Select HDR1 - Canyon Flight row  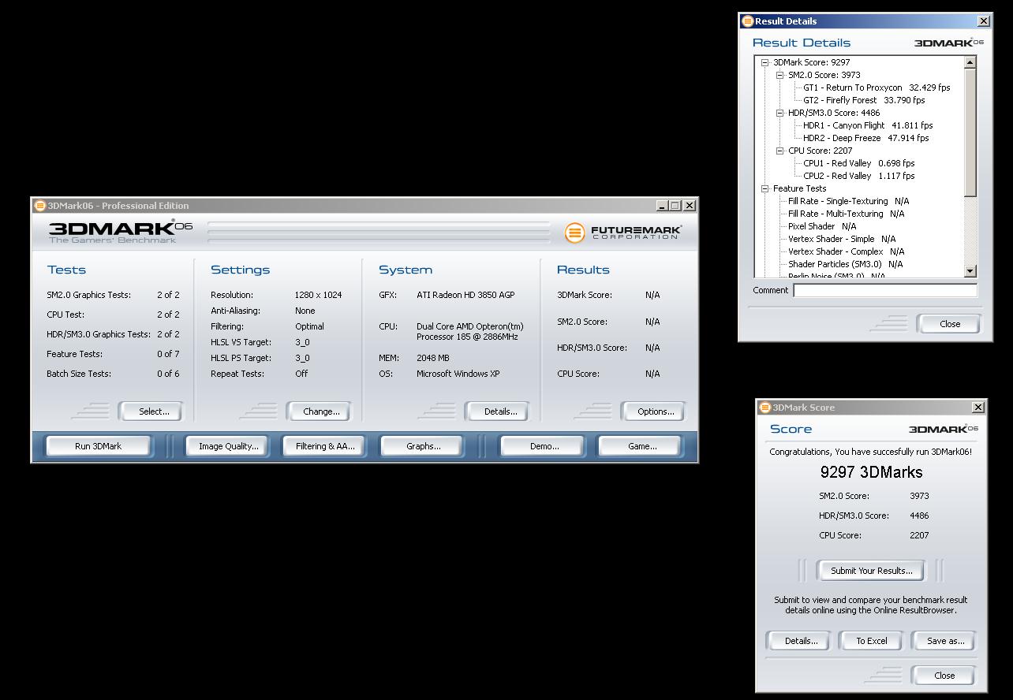pos(868,125)
